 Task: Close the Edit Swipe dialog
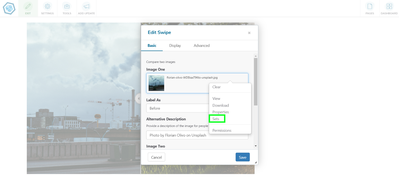249,33
